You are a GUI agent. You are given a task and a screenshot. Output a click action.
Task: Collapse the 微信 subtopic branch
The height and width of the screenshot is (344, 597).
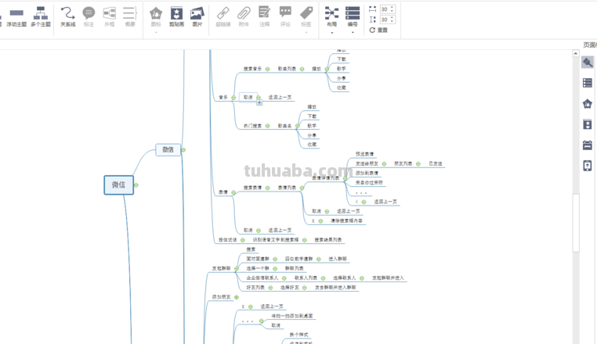click(x=183, y=150)
